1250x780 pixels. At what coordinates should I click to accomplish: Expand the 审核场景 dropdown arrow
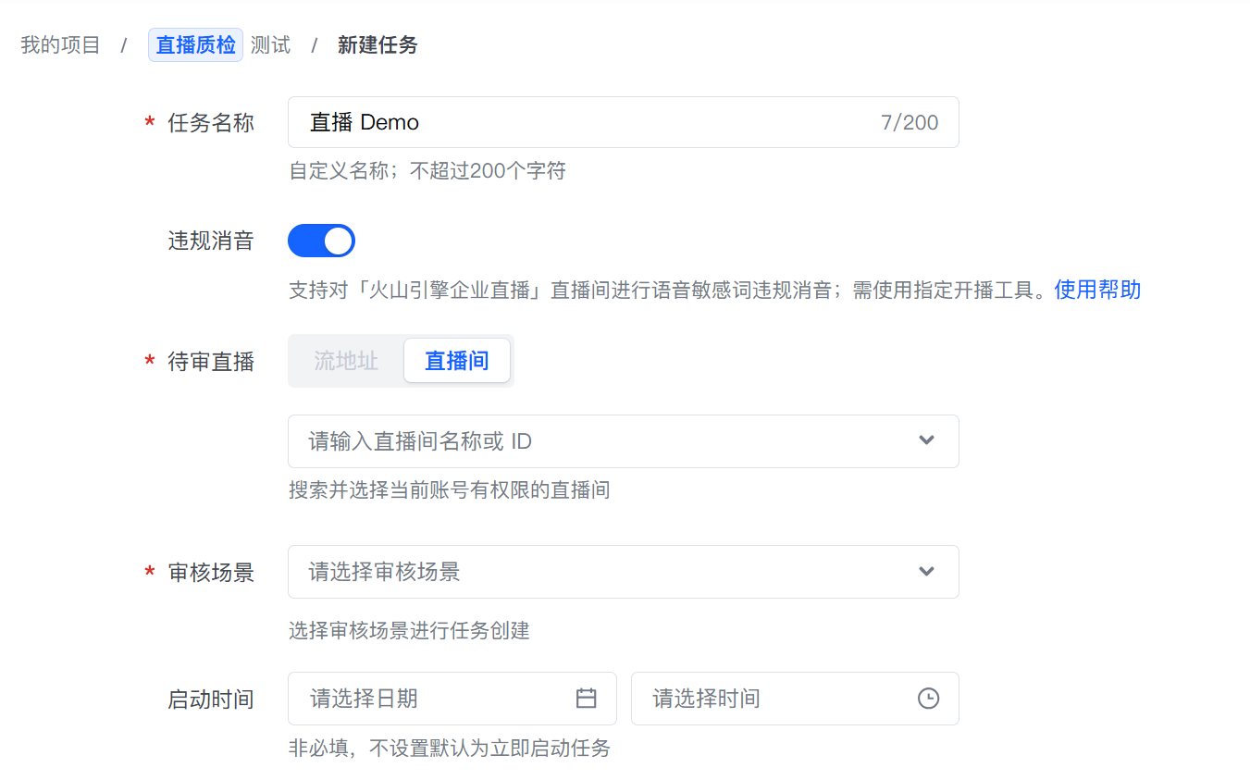[926, 571]
